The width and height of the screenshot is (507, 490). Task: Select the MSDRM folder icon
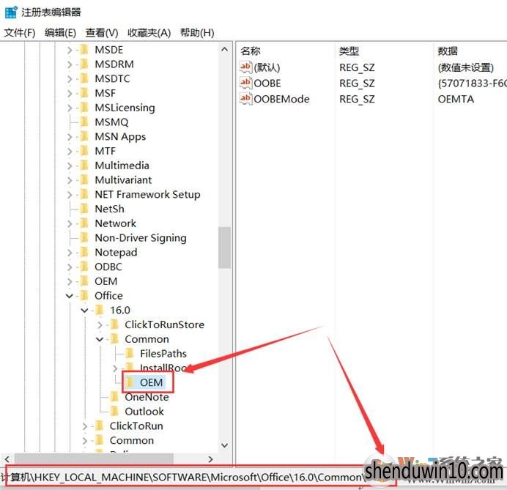tap(84, 64)
